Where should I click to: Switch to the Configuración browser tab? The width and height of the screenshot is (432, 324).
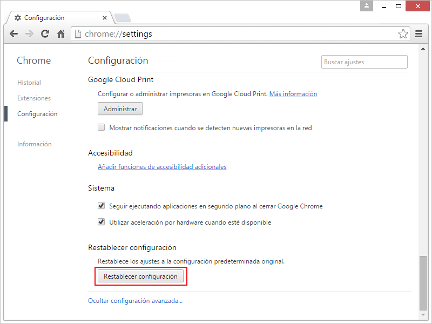click(x=59, y=17)
